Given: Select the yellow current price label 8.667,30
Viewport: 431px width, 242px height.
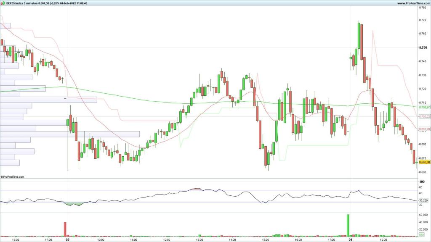Looking at the screenshot, I should (x=423, y=162).
